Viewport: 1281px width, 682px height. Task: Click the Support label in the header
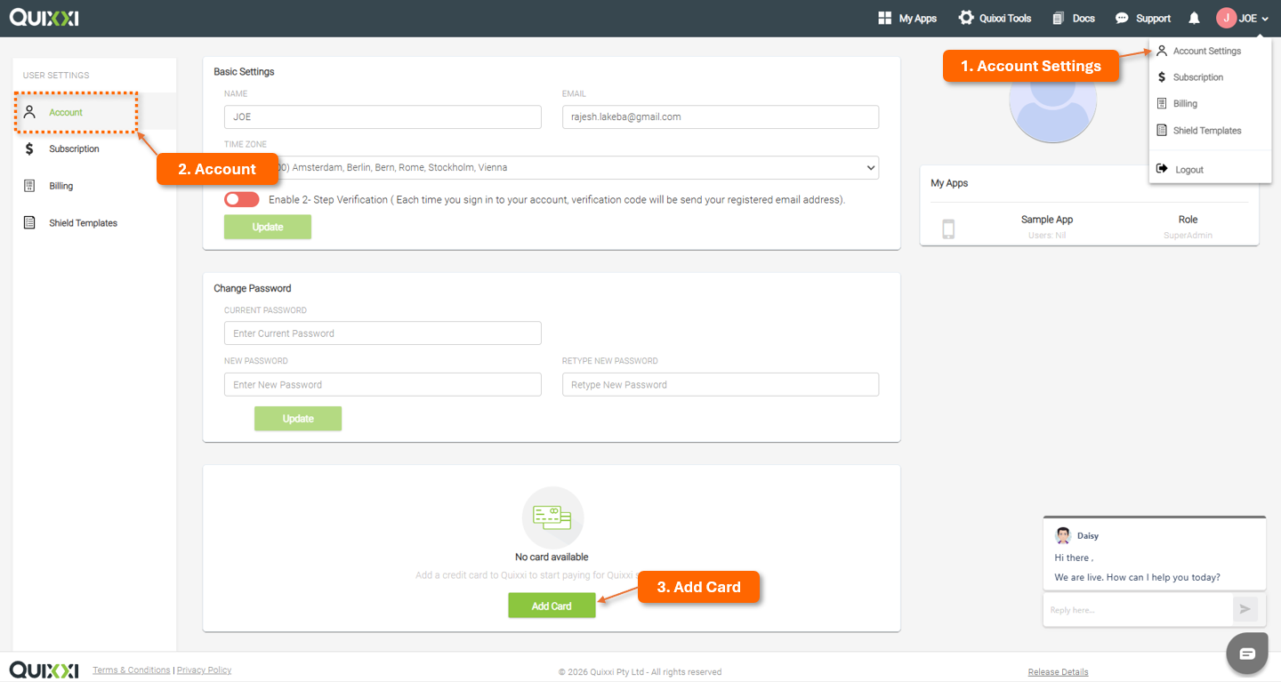[1154, 19]
